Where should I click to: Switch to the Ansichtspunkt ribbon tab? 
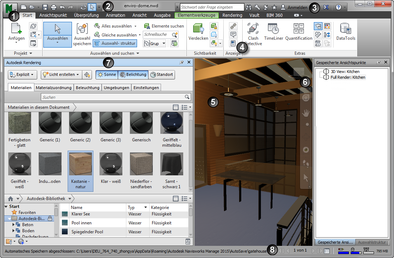(x=53, y=15)
